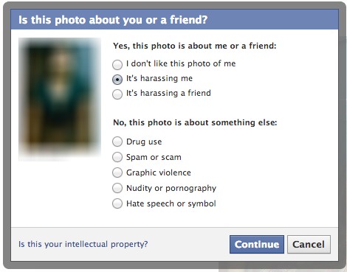Cancel the report dialog
The image size is (347, 272).
point(309,244)
